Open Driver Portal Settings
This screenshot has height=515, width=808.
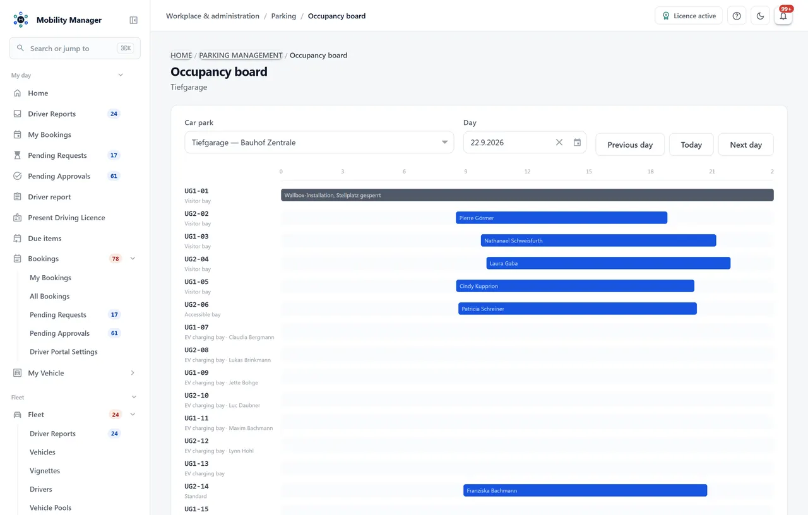(x=64, y=352)
